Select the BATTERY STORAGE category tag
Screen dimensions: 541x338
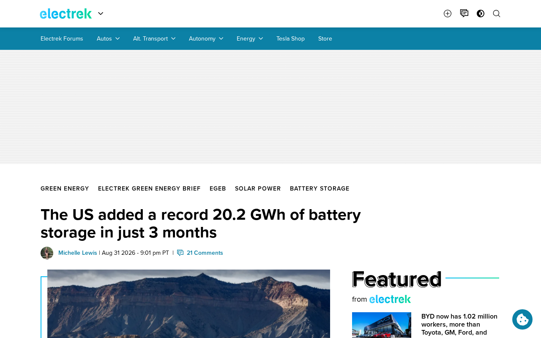[x=320, y=188]
